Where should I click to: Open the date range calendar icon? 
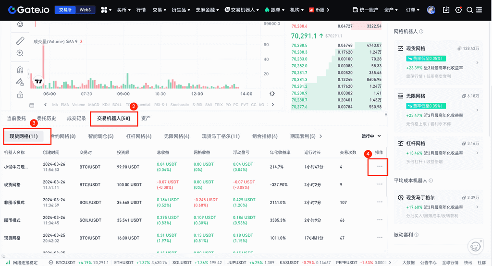point(32,105)
